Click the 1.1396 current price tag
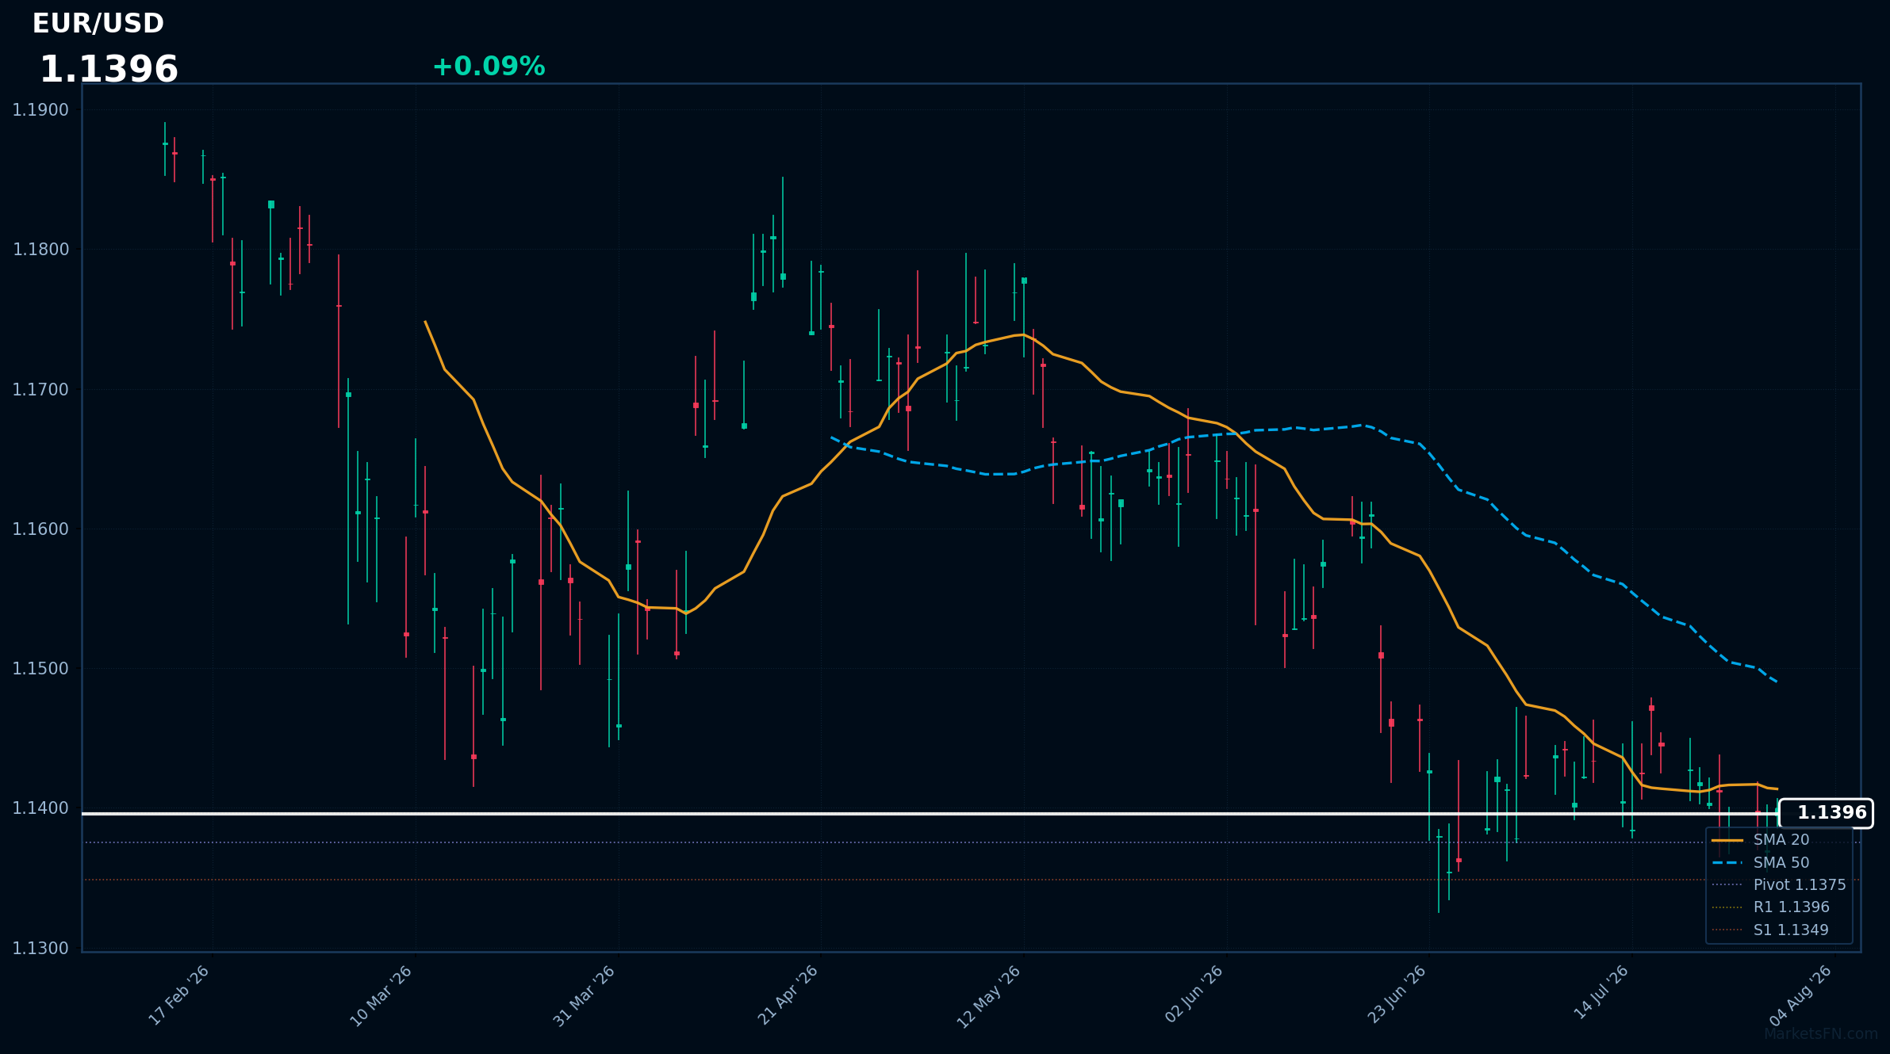1890x1054 pixels. tap(1826, 813)
